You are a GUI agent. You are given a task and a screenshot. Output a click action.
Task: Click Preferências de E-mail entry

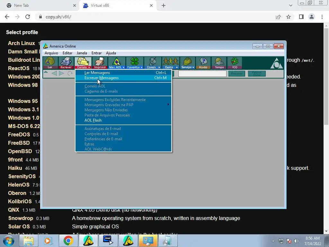point(123,139)
